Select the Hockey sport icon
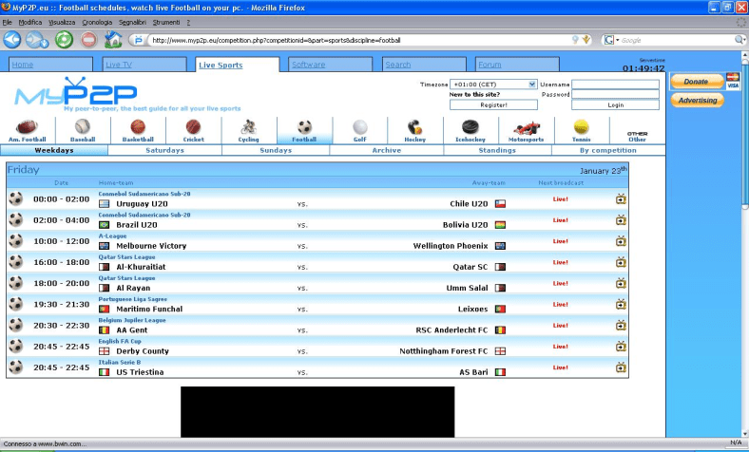 click(x=414, y=130)
